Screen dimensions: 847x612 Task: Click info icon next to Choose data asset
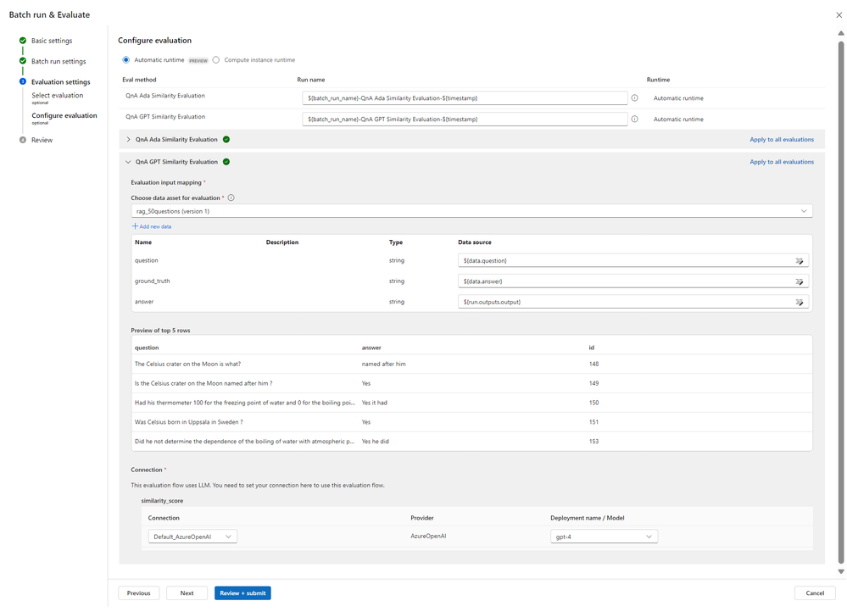[231, 198]
